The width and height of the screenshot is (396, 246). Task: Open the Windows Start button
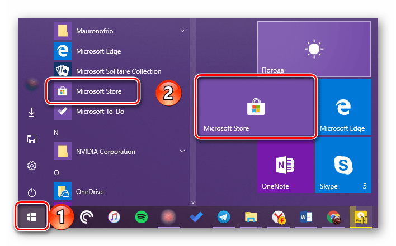point(31,217)
